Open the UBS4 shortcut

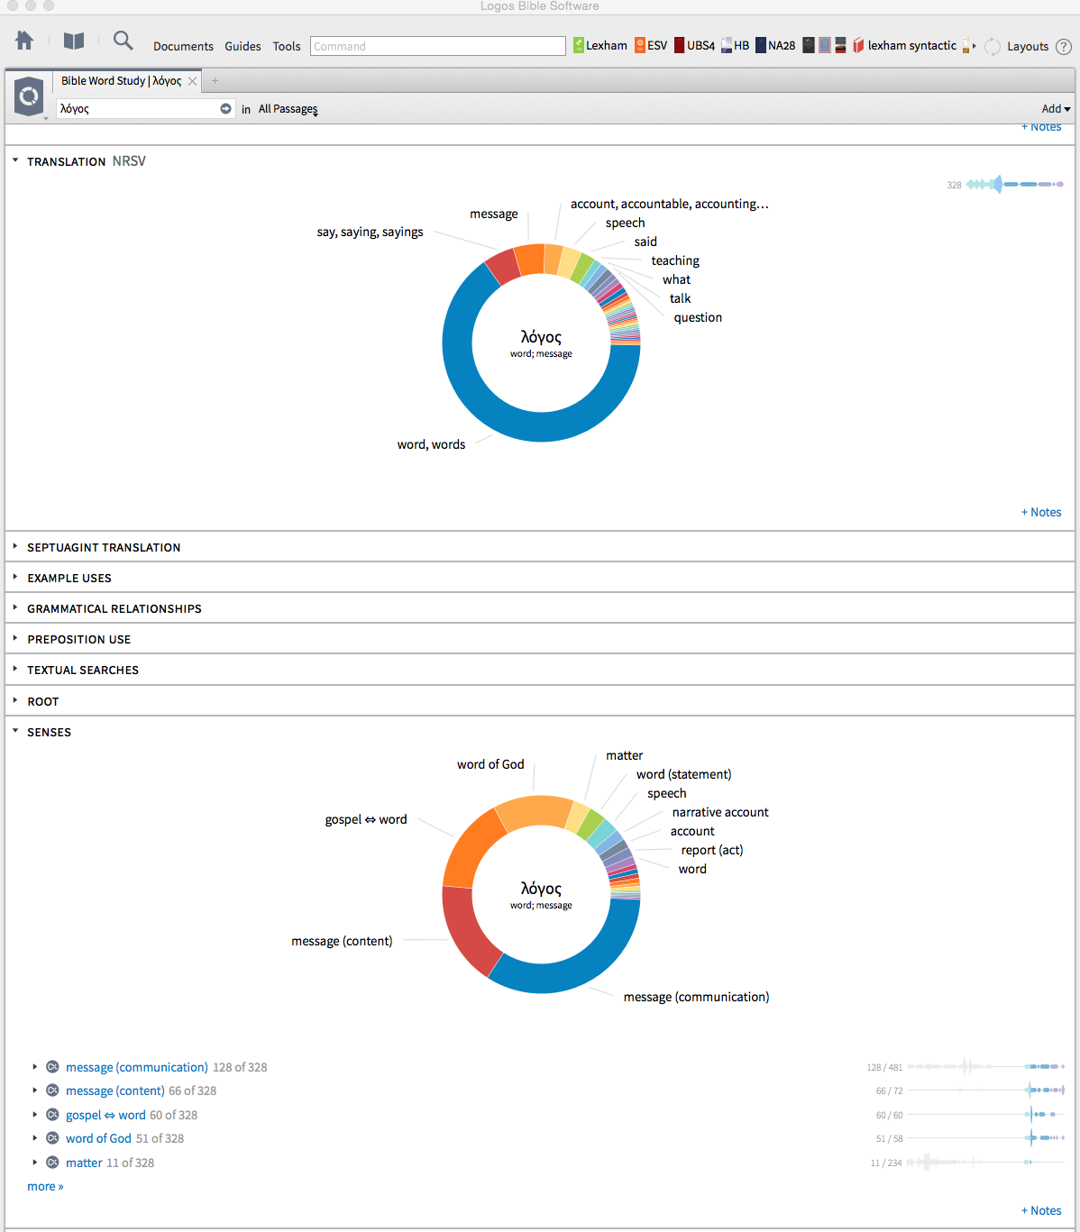tap(694, 45)
